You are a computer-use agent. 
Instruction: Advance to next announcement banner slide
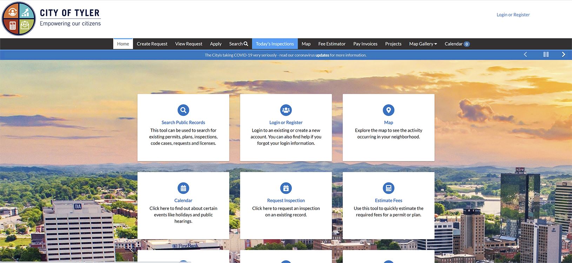563,54
